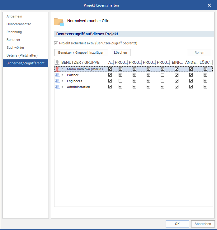Image resolution: width=217 pixels, height=230 pixels.
Task: Close the Projekt-Eigenschaften dialog
Action: [209, 5]
